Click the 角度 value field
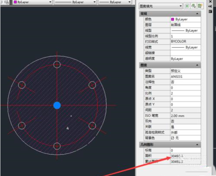This screenshot has width=216, height=176. coord(185,88)
